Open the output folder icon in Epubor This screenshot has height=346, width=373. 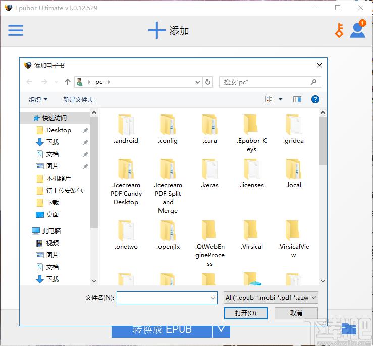tap(349, 329)
